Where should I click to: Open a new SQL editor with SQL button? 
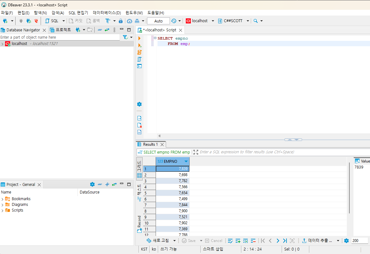[52, 21]
